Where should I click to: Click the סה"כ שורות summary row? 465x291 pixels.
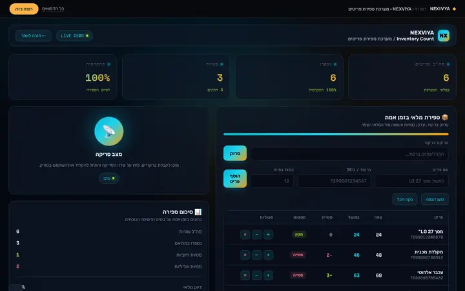point(109,232)
